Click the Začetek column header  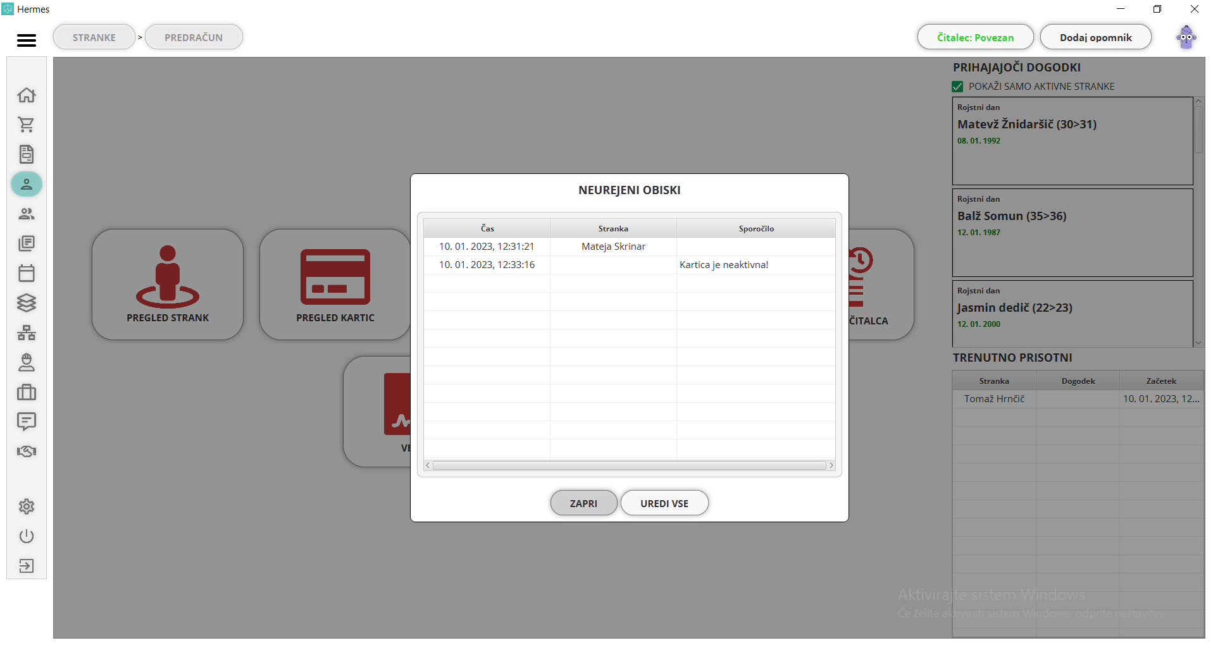1161,381
